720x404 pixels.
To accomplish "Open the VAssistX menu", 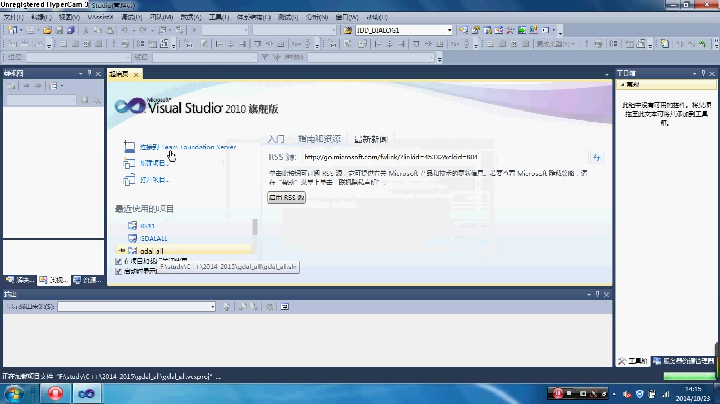I will 101,17.
